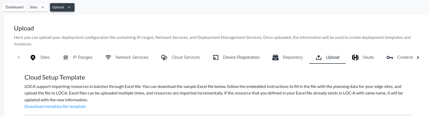Click the Credentials key icon
429x116 pixels.
pyautogui.click(x=390, y=57)
